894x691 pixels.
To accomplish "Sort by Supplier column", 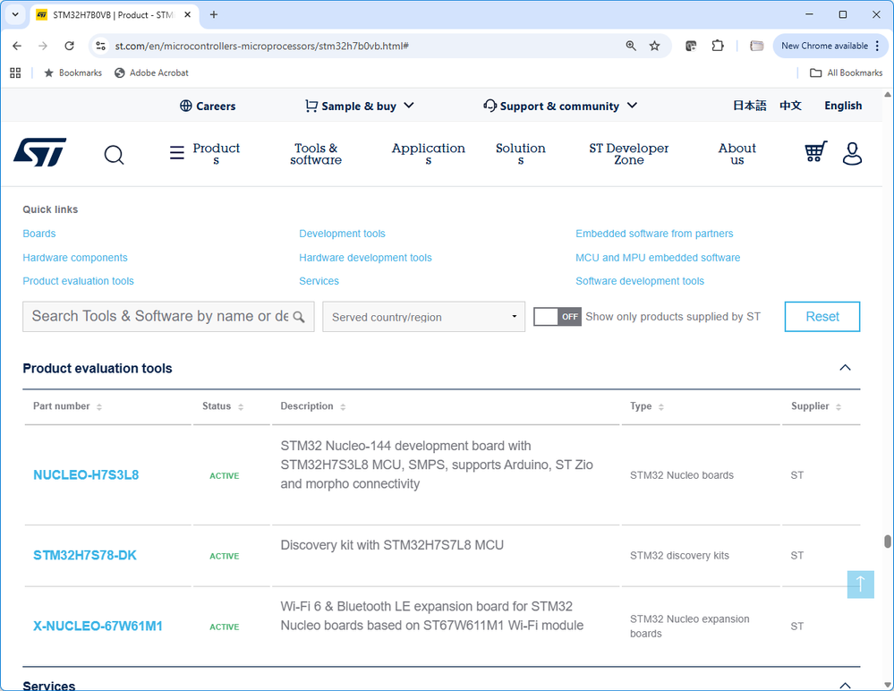I will [x=839, y=406].
